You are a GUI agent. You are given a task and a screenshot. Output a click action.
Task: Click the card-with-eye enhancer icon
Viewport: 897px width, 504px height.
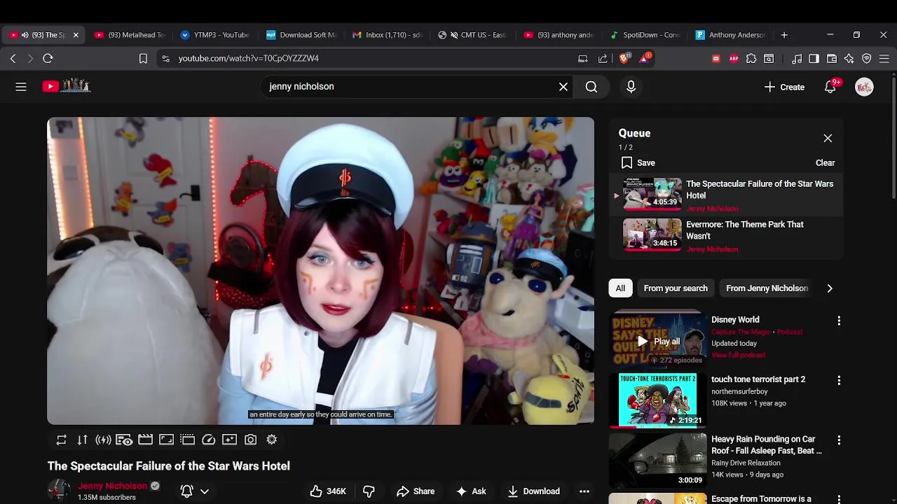124,440
